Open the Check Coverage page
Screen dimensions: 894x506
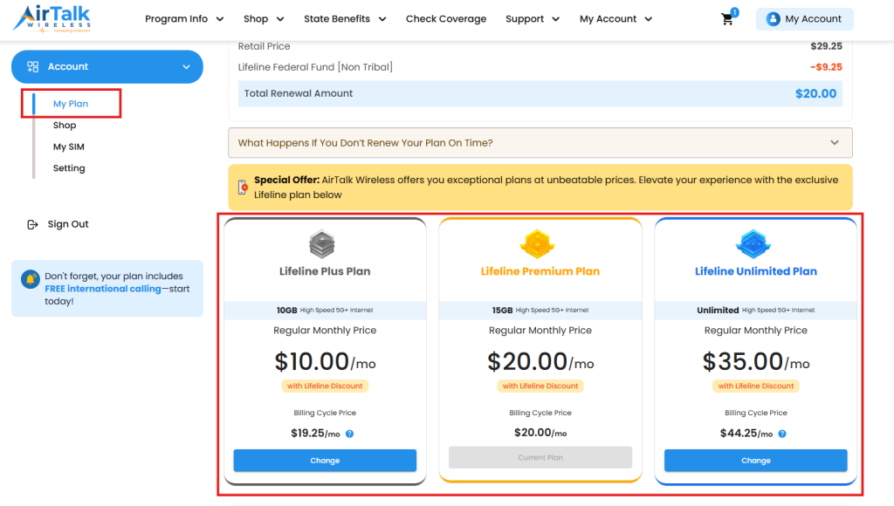point(446,19)
